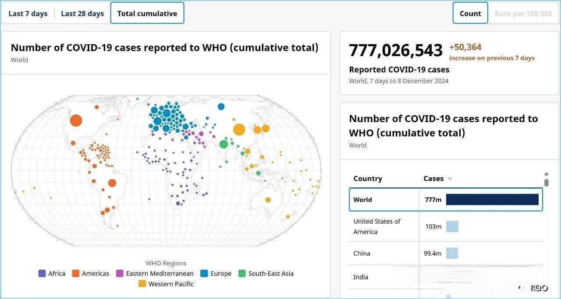Switch to Rate per 100 000
The width and height of the screenshot is (561, 299).
(x=523, y=14)
